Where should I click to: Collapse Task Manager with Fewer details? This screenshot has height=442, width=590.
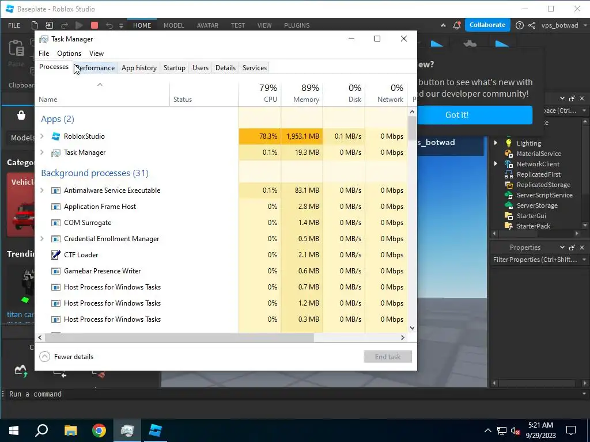[x=67, y=357]
